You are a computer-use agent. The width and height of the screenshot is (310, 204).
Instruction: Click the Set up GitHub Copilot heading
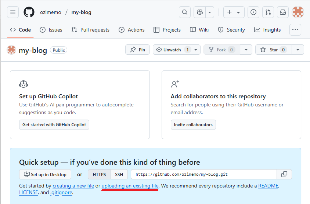pos(48,96)
